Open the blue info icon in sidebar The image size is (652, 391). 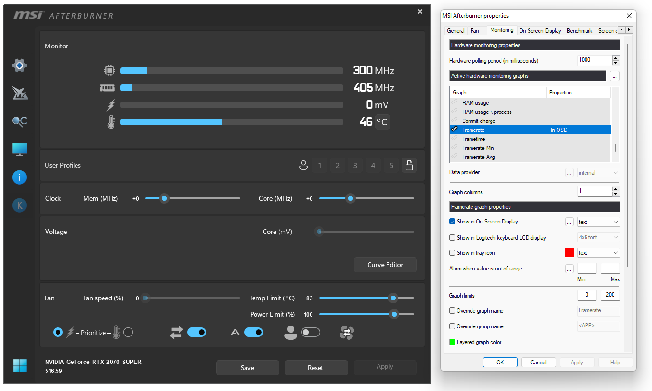19,177
